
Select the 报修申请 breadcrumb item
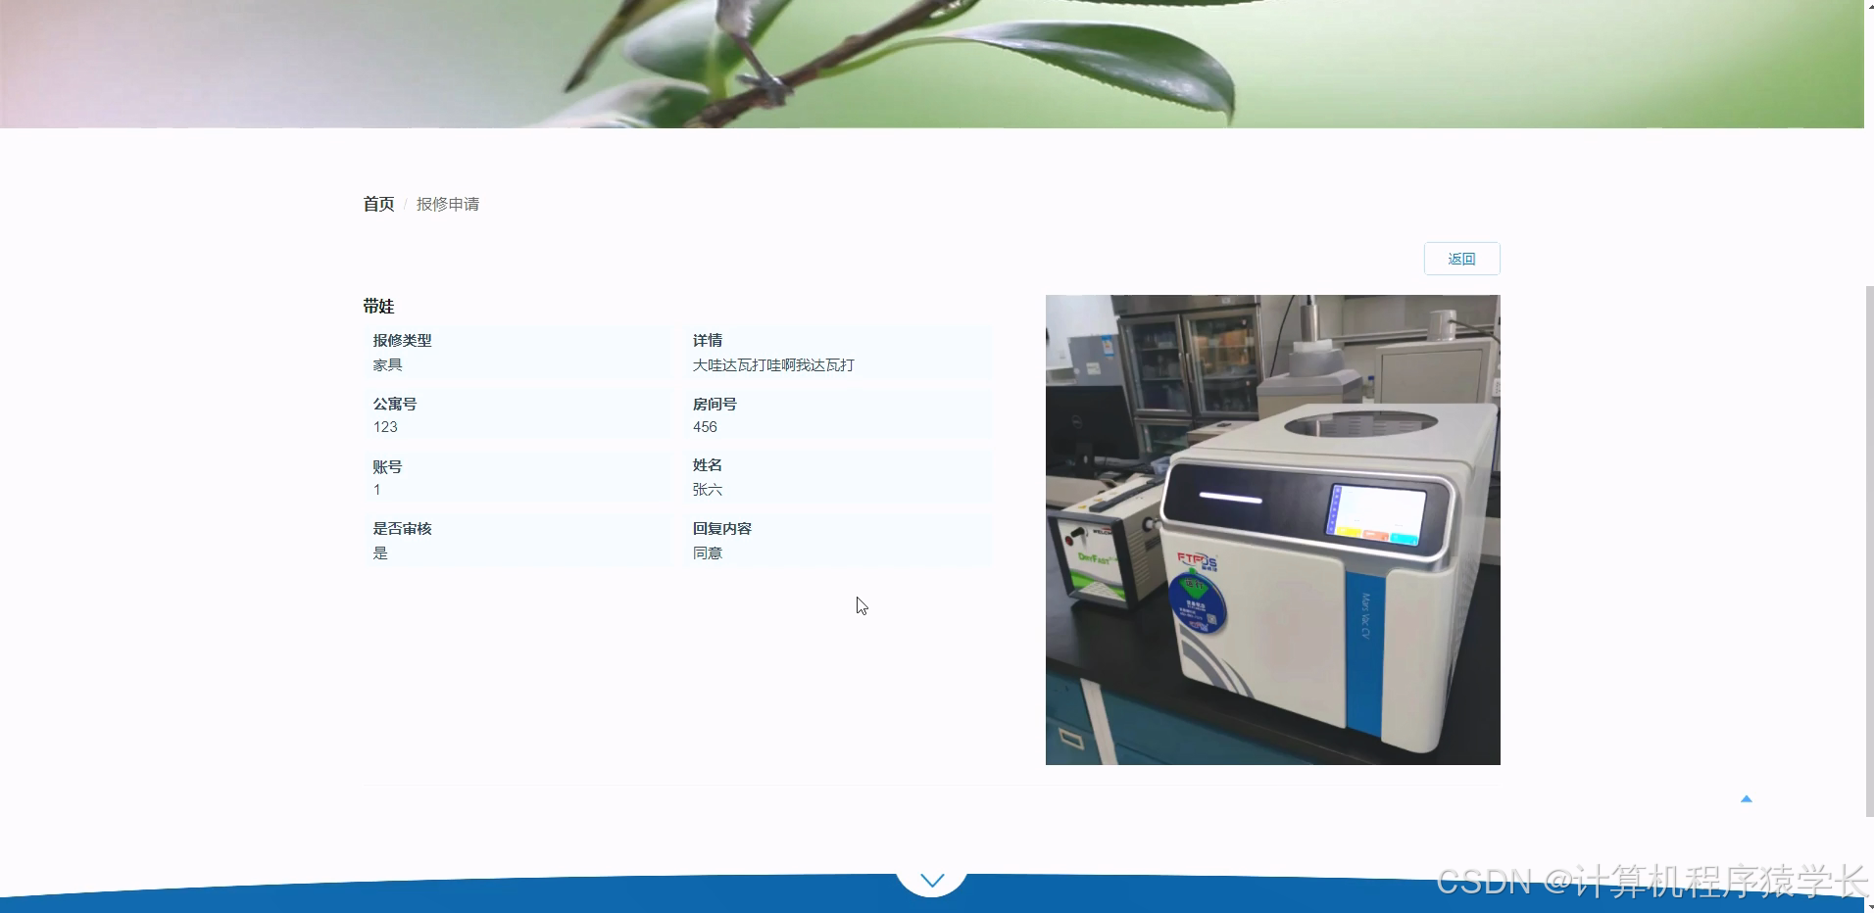448,204
